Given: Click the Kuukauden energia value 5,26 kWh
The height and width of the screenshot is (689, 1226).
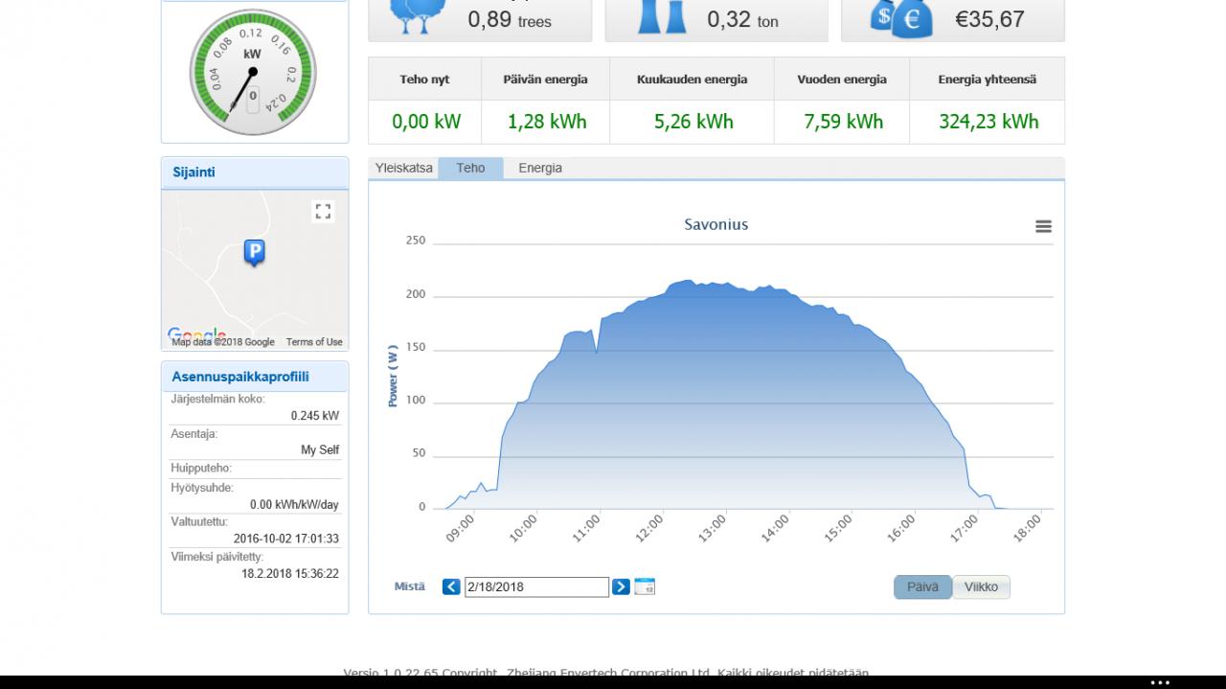Looking at the screenshot, I should pos(693,122).
